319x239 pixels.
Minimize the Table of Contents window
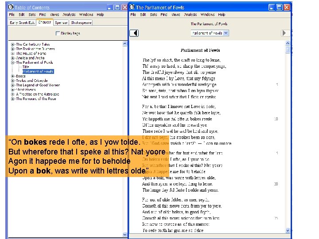pyautogui.click(x=110, y=8)
